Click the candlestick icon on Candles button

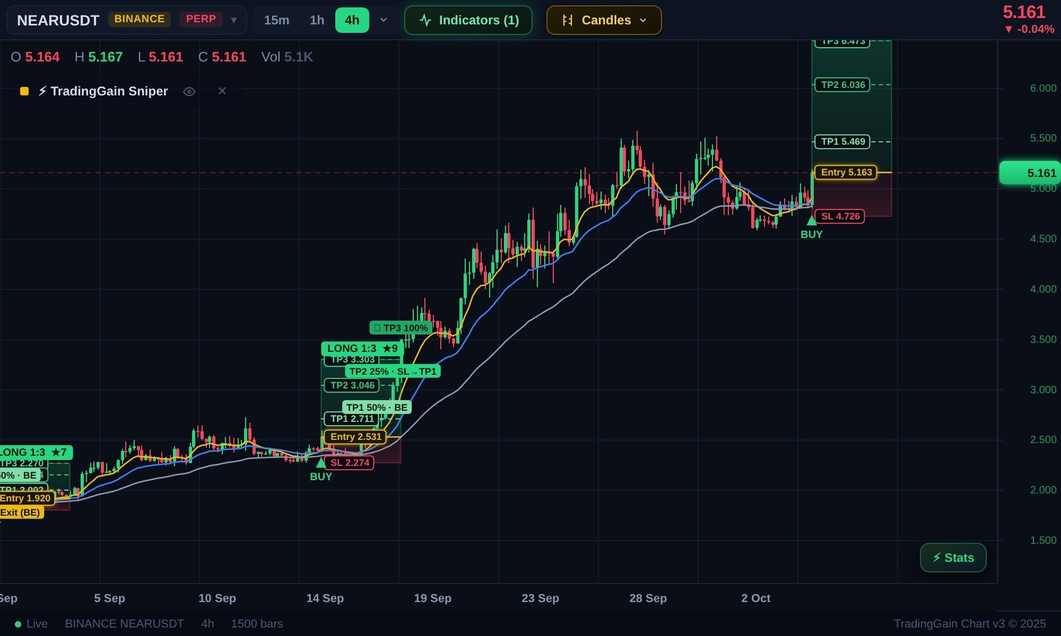pos(568,20)
